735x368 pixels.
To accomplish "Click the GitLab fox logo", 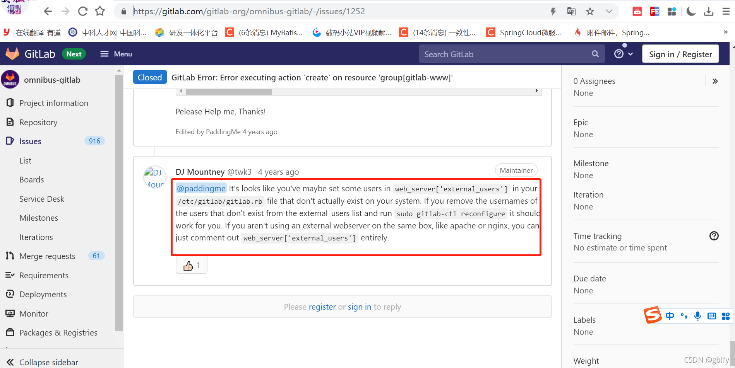I will 12,54.
